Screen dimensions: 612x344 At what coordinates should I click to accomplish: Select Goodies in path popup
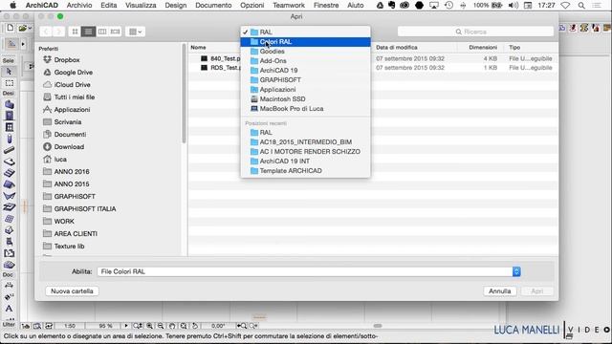[306, 52]
